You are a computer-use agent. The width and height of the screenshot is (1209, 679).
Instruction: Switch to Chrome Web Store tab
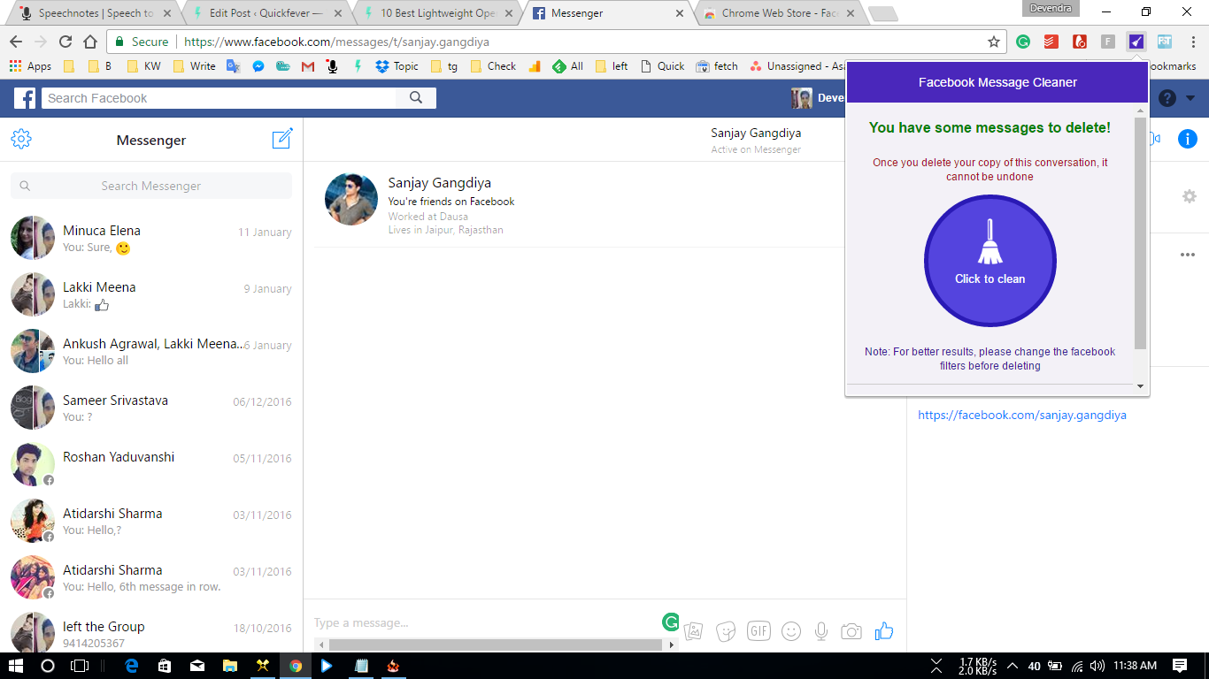(777, 13)
